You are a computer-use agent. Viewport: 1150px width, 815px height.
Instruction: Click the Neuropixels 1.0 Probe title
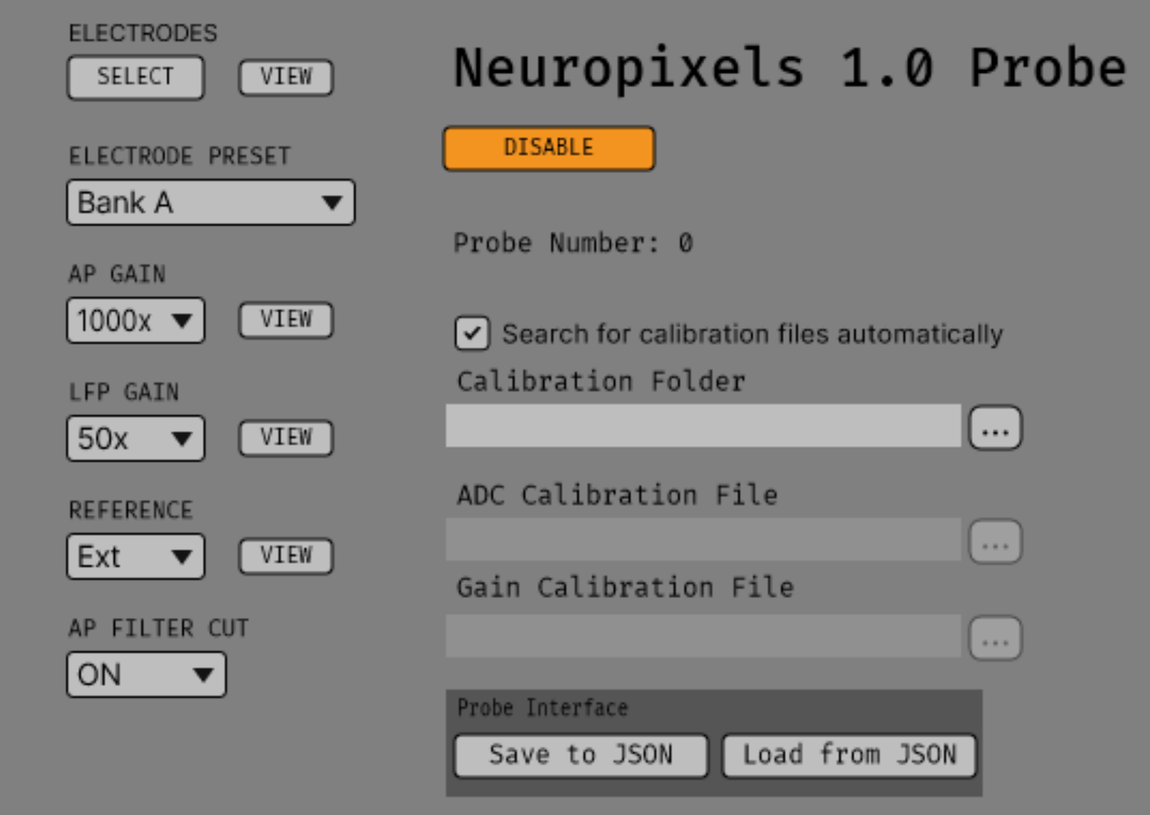[x=790, y=68]
